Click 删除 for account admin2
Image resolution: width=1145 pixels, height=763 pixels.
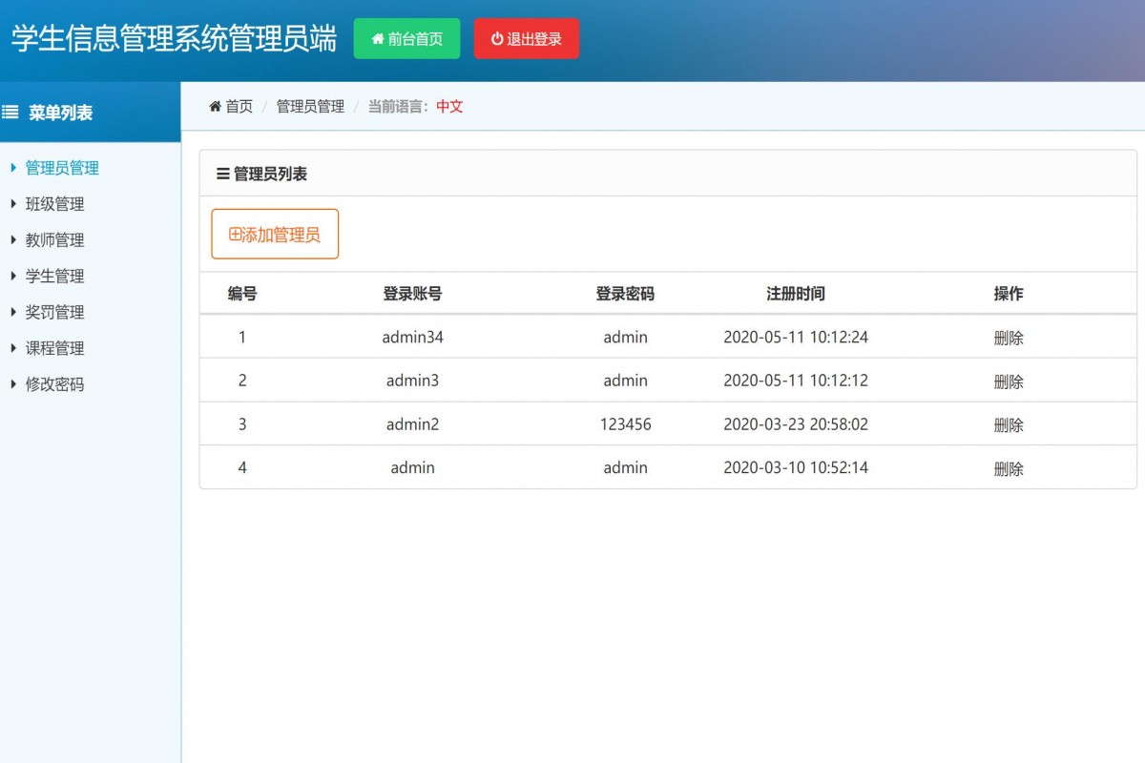(1010, 424)
